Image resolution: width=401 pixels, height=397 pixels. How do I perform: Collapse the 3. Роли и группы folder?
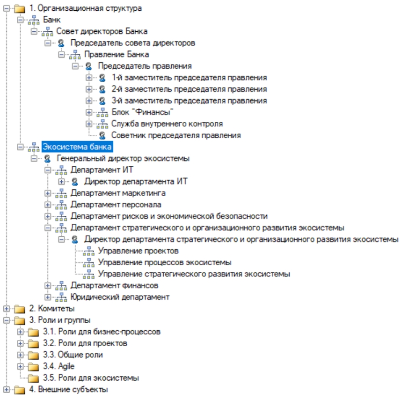pyautogui.click(x=6, y=320)
